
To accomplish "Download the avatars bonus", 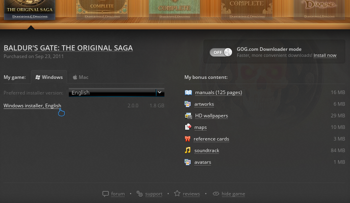I will point(202,162).
